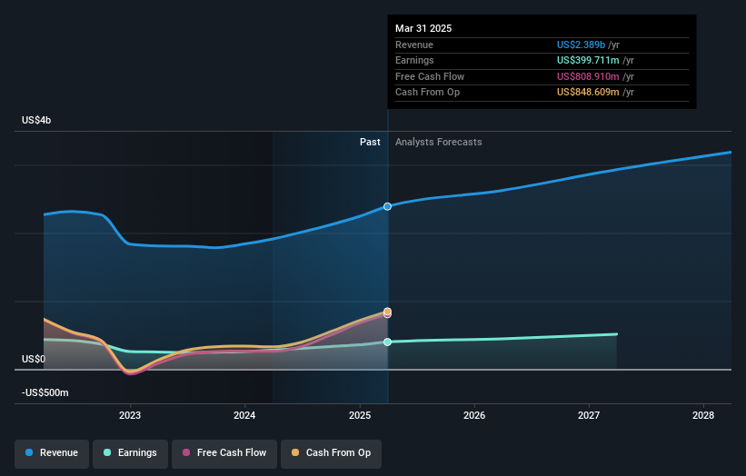746x476 pixels.
Task: Select the 2027 x-axis label
Action: (589, 415)
